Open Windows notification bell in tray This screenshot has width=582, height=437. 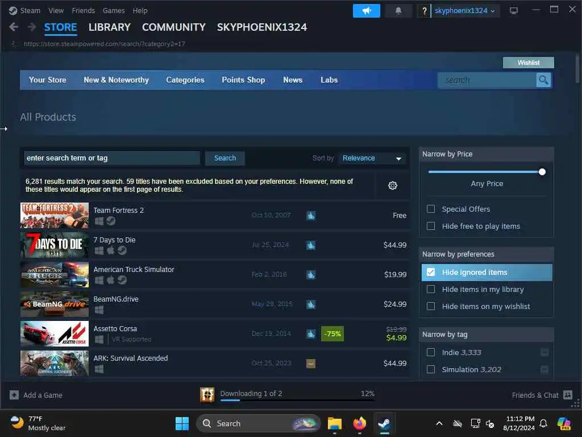pos(543,423)
